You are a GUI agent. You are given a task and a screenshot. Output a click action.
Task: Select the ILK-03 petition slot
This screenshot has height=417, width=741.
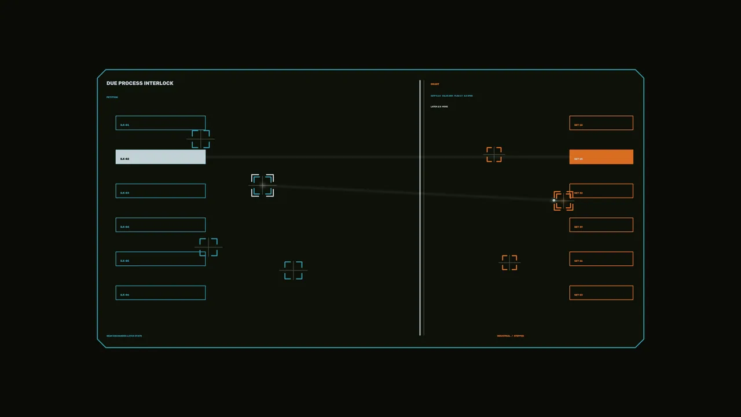pos(160,191)
